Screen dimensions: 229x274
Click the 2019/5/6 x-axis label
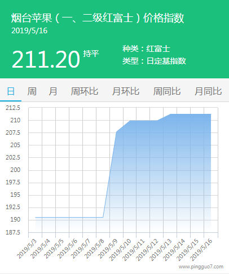point(67,249)
